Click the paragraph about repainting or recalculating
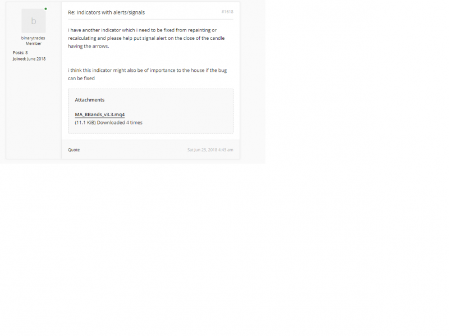 click(x=146, y=38)
